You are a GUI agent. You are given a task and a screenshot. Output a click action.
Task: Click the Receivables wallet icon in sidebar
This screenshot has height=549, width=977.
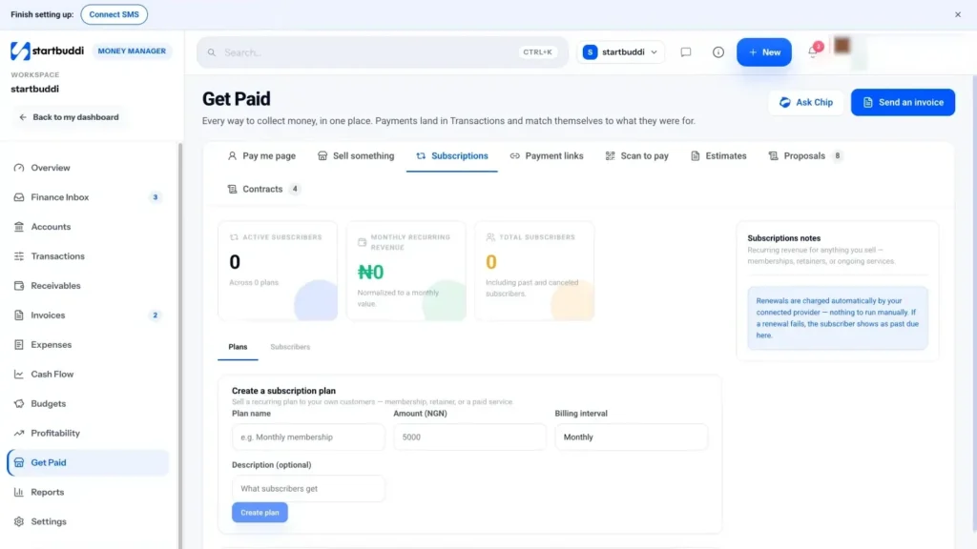pos(19,286)
